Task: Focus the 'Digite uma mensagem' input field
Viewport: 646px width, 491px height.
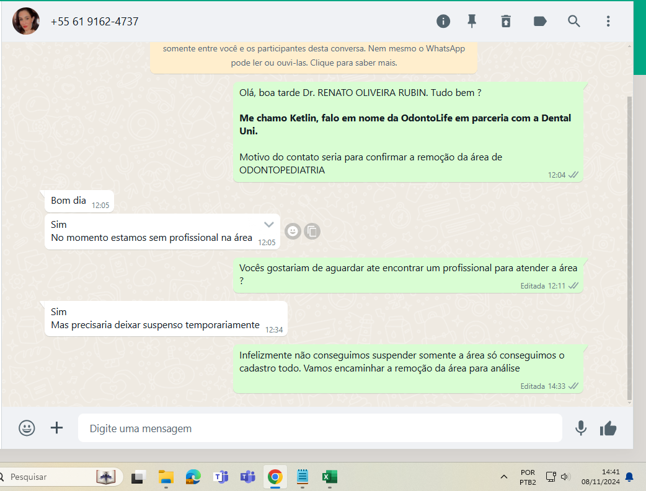Action: (320, 428)
